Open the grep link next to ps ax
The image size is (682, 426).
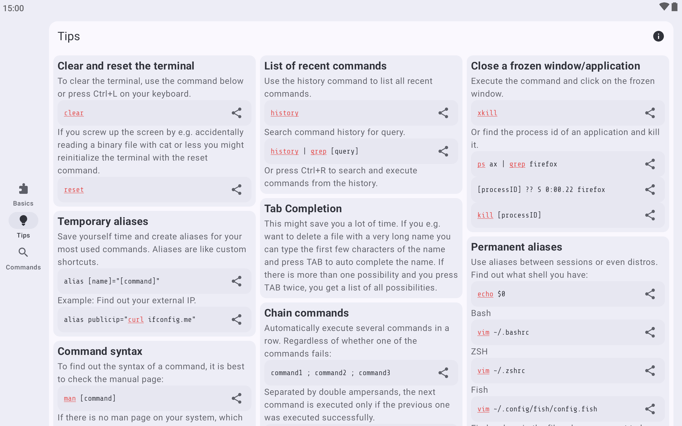[x=517, y=164]
